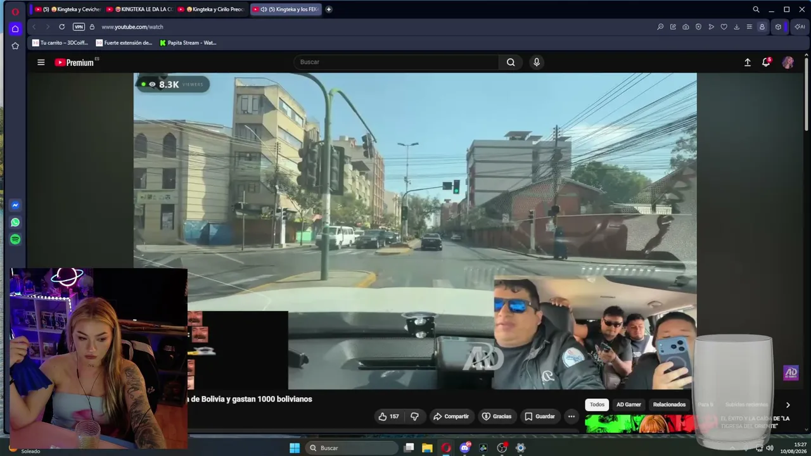This screenshot has height=456, width=811.
Task: Open the YouTube guide hamburger menu
Action: 41,62
